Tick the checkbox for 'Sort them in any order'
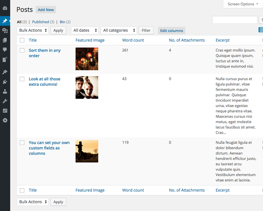263x211 pixels. point(22,51)
